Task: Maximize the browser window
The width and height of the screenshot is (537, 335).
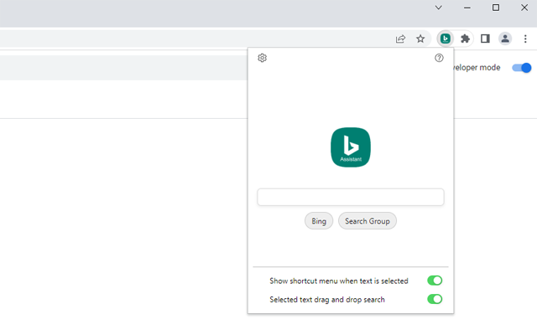Action: [496, 8]
